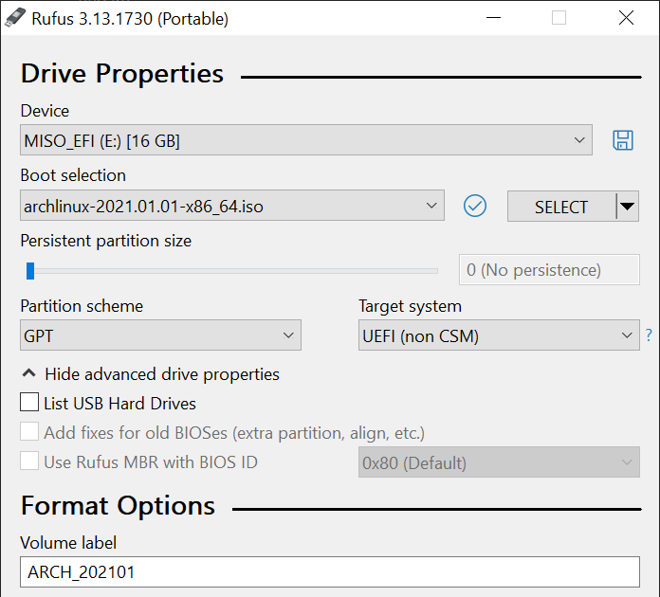660x597 pixels.
Task: Click the blue question mark help icon
Action: 649,335
